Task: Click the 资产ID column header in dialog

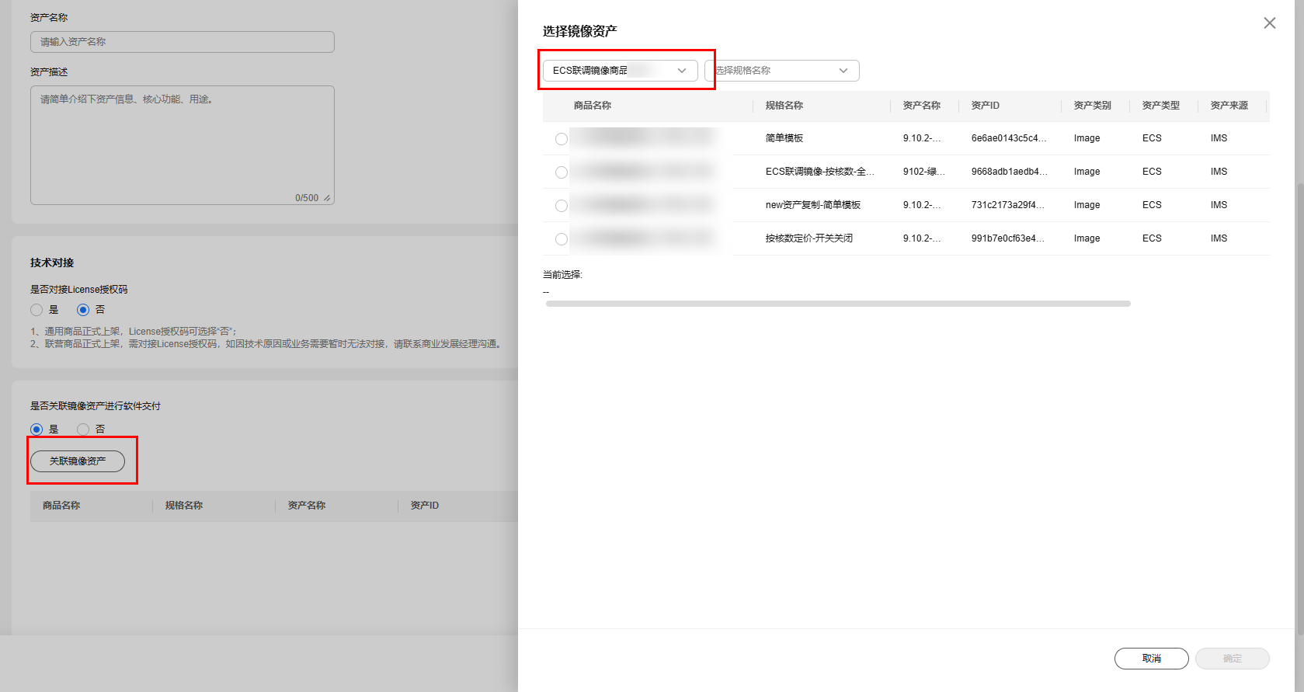Action: (x=985, y=106)
